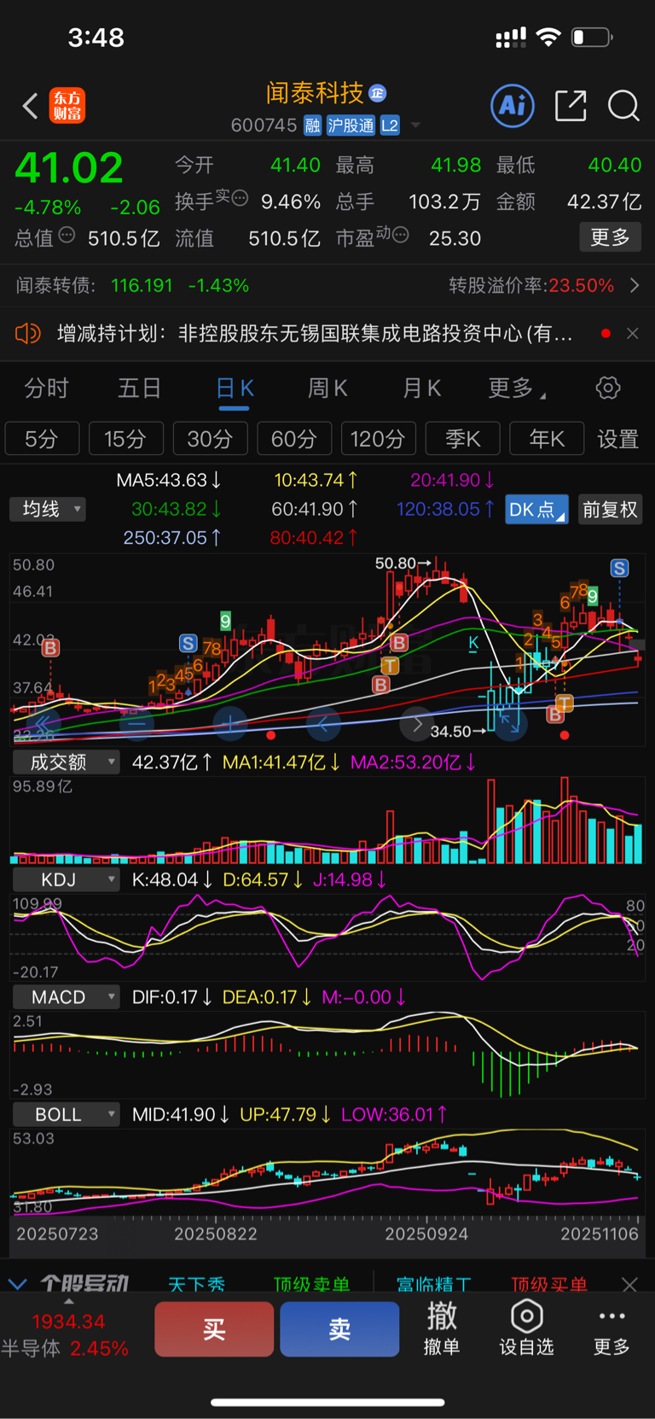This screenshot has width=655, height=1419.
Task: Open the 成交额 indicator dropdown
Action: click(66, 762)
